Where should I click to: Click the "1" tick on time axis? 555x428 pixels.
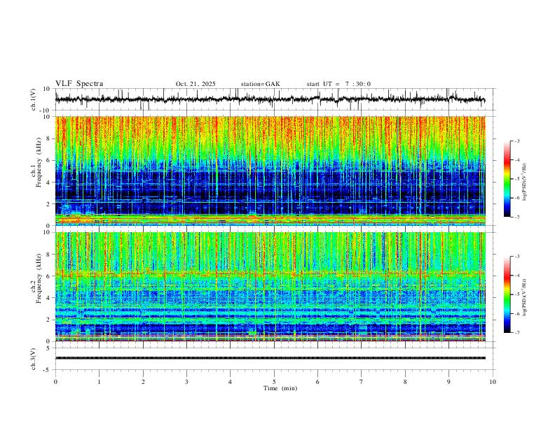[x=99, y=382]
